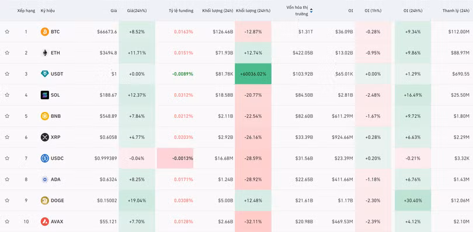The height and width of the screenshot is (232, 473).
Task: Sort by Ký hiệu column header
Action: point(48,10)
